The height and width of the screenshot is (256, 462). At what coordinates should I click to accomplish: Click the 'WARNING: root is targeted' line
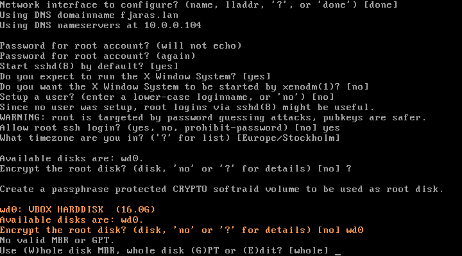(213, 117)
